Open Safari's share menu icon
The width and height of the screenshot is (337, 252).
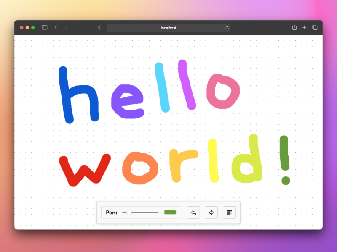[x=294, y=27]
